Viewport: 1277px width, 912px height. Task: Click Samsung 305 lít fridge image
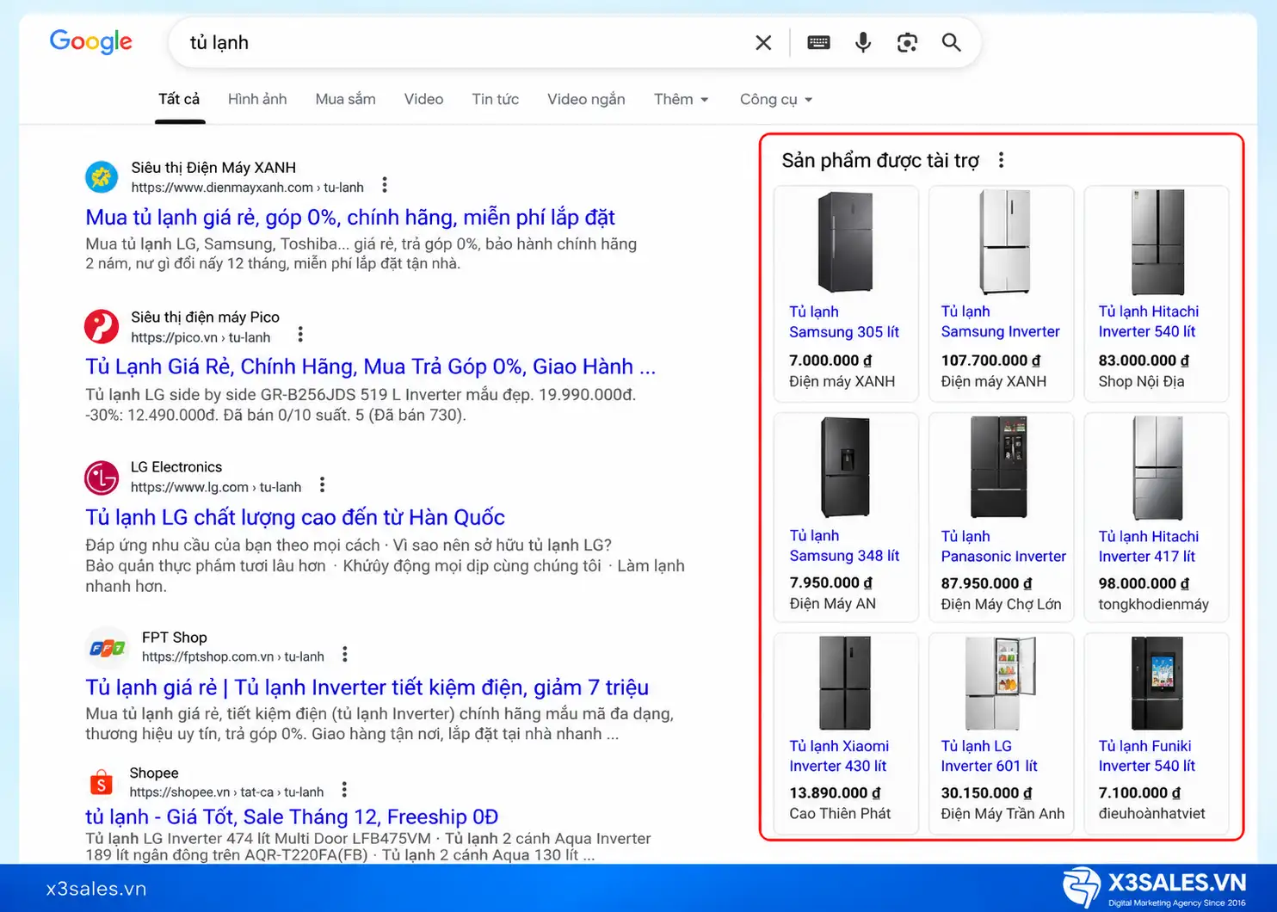[845, 242]
